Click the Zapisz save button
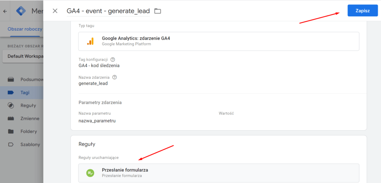This screenshot has height=183, width=381. coord(362,11)
